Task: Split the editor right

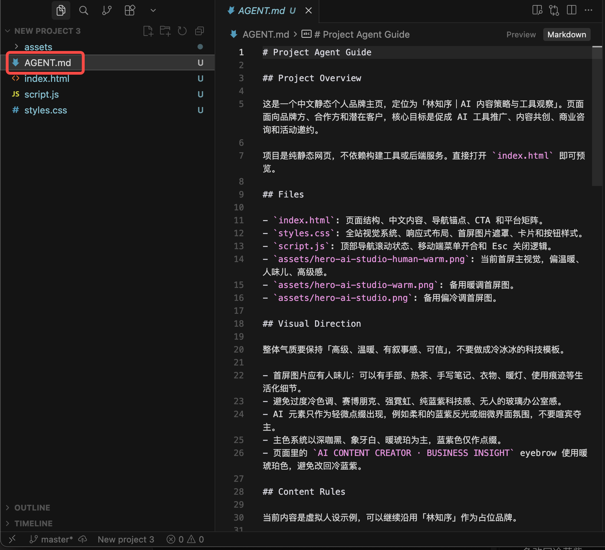Action: click(x=572, y=10)
